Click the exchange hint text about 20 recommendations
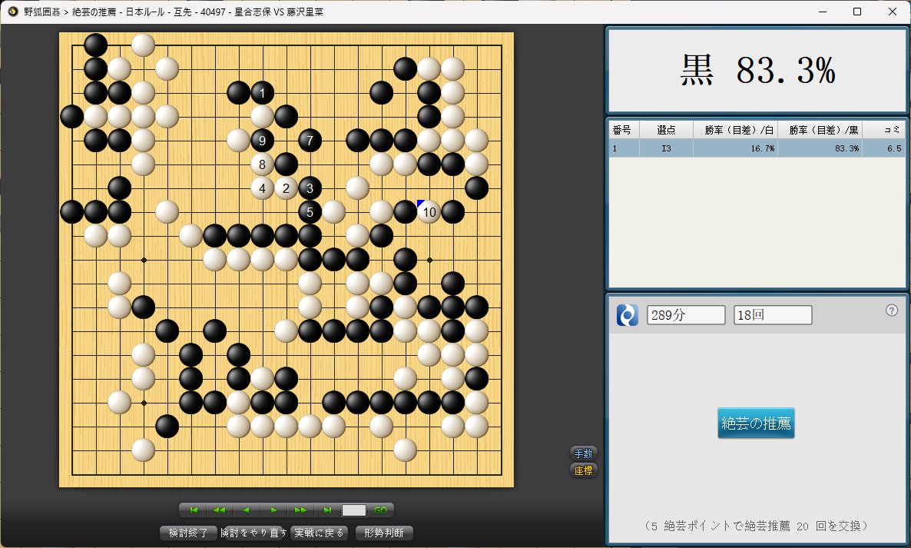Viewport: 911px width, 548px height. tap(756, 526)
